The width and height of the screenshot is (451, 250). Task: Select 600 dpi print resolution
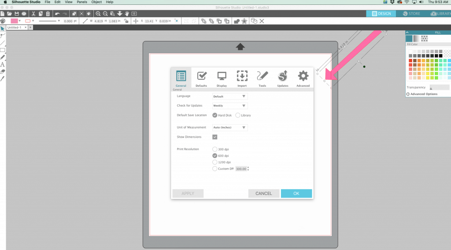[x=215, y=156]
